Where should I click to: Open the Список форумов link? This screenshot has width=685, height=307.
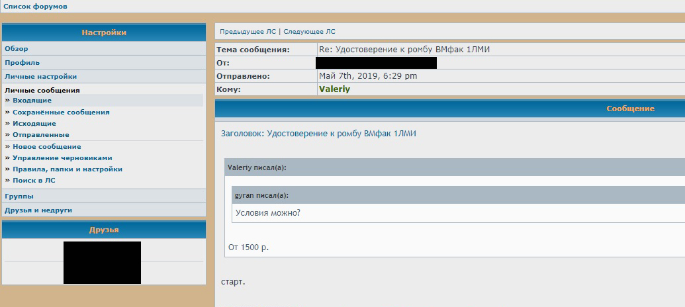pos(35,7)
